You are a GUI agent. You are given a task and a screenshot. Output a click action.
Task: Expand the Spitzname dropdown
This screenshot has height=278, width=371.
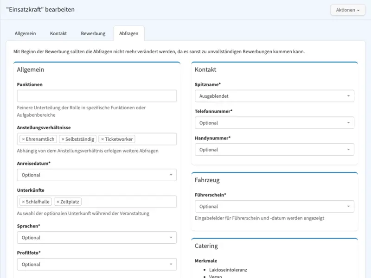click(x=275, y=96)
